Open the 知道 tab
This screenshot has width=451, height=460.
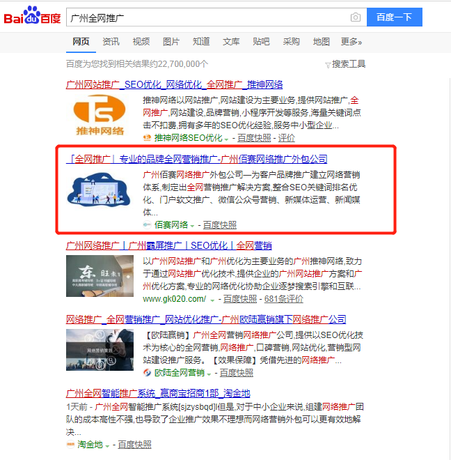point(201,42)
